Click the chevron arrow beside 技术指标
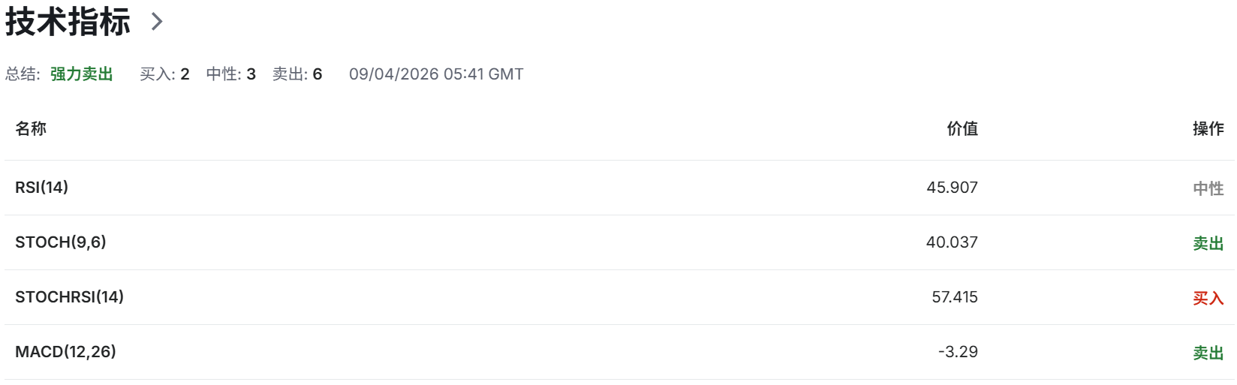1237x385 pixels. pos(157,22)
